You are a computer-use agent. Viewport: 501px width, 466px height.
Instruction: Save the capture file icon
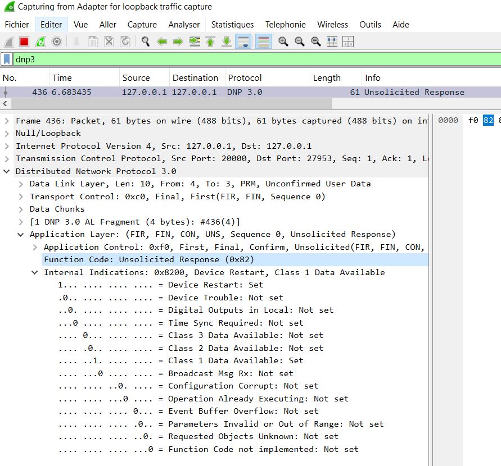(93, 42)
